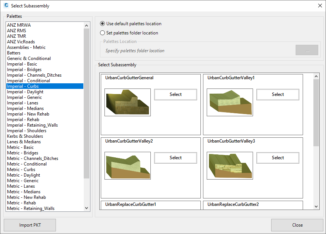This screenshot has height=234, width=326.
Task: Select the UrbanCurbGutterValley2 subassembly button
Action: point(176,158)
